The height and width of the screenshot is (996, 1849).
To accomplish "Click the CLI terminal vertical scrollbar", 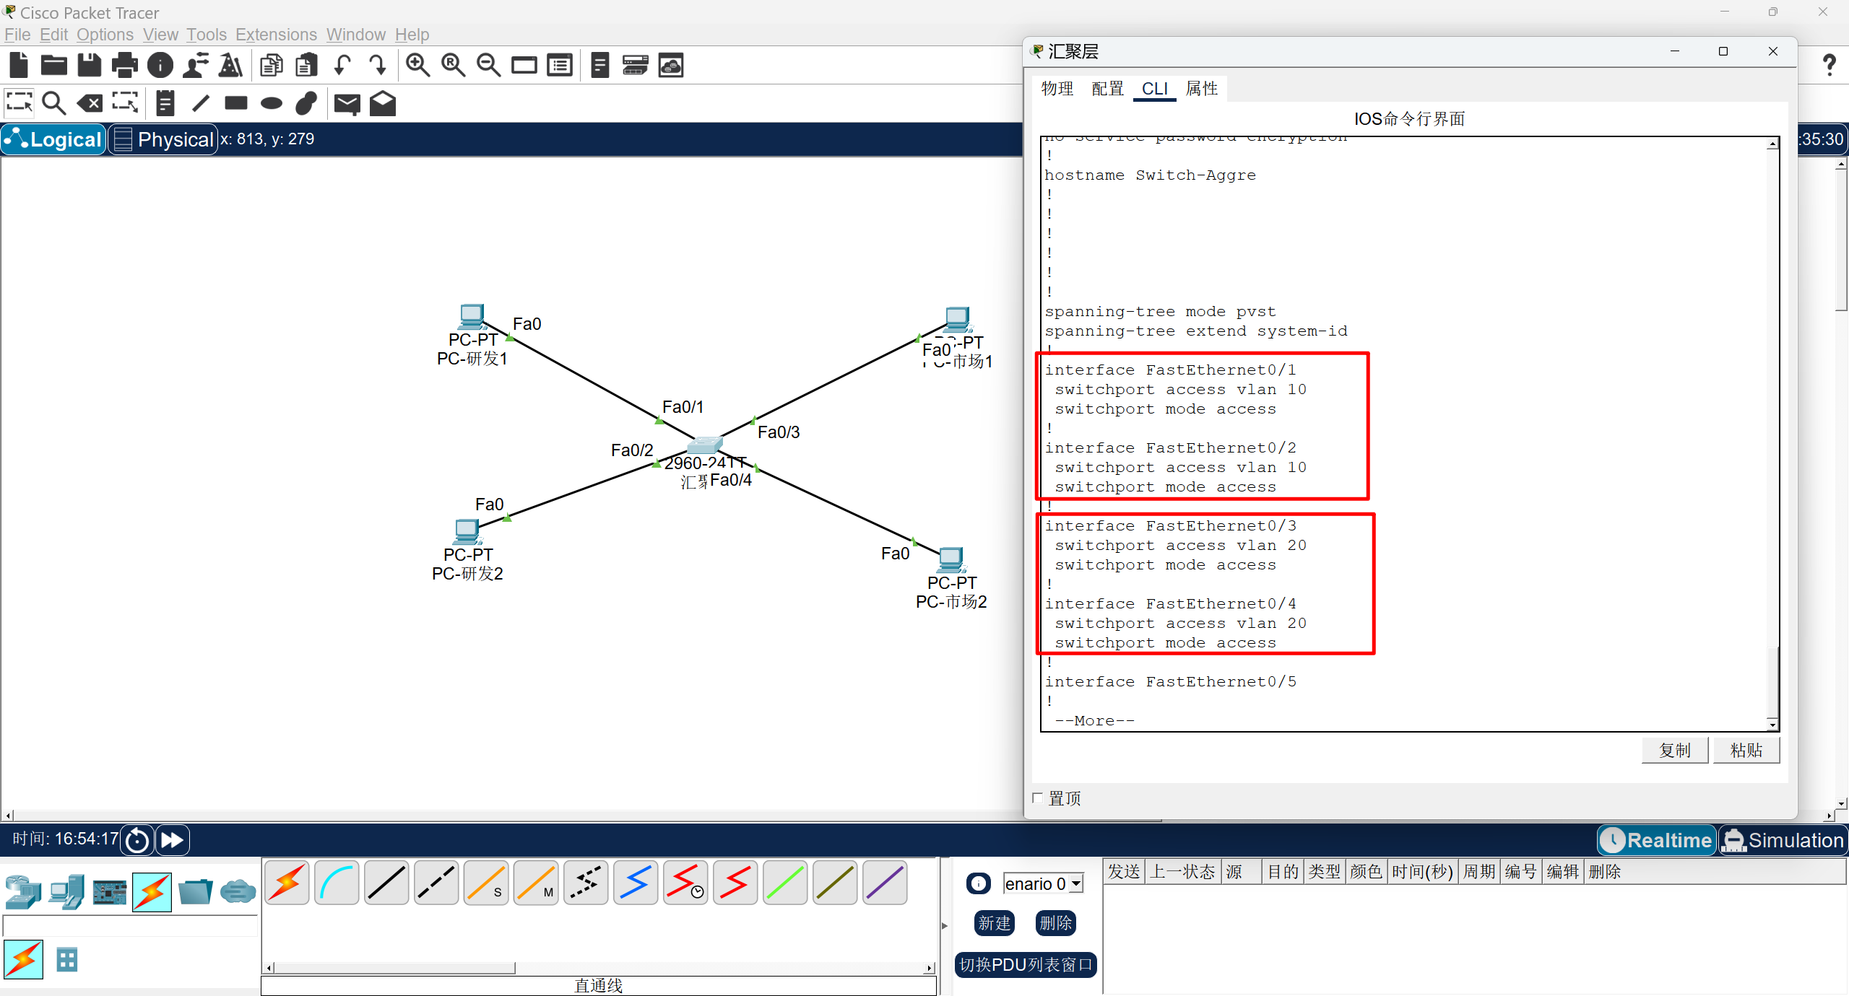I will 1772,433.
